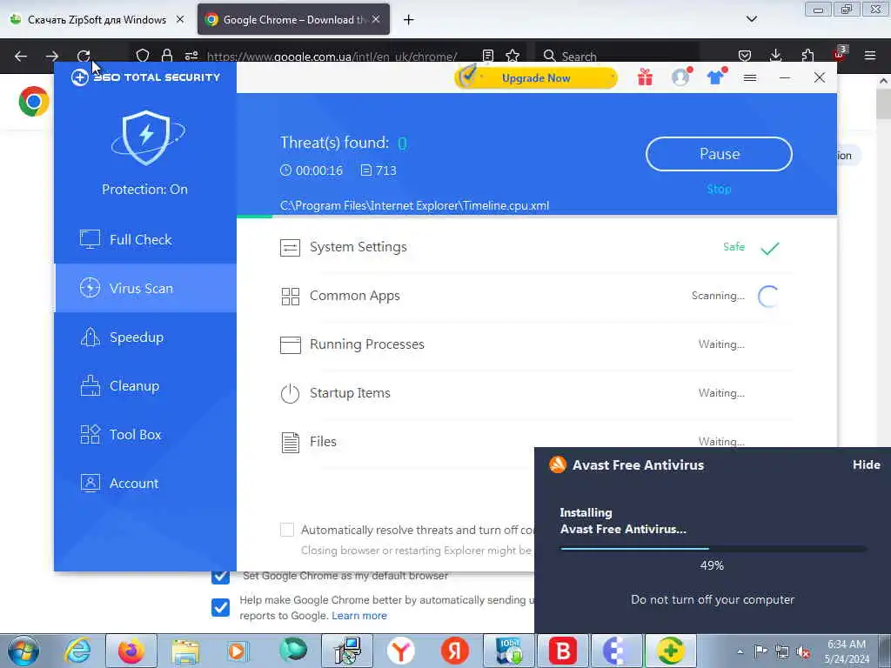Launch Internet Explorer from taskbar
The width and height of the screenshot is (891, 668).
[x=77, y=651]
